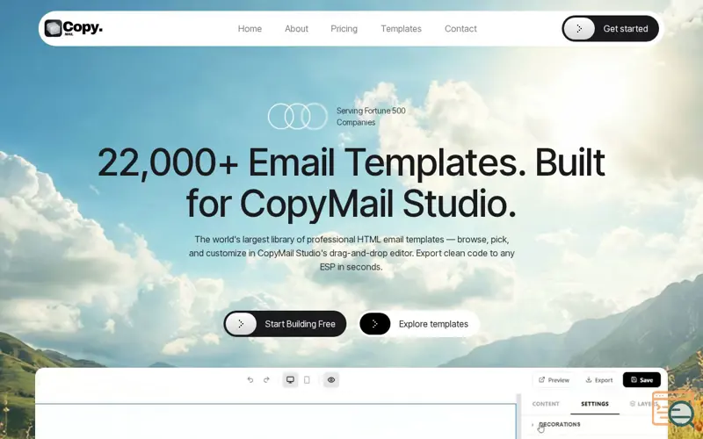The image size is (703, 439).
Task: Switch to mobile device view icon
Action: pos(307,380)
